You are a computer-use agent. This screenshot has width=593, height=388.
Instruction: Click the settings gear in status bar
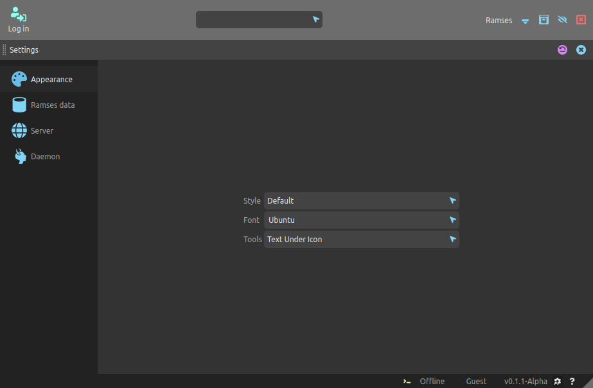[558, 382]
